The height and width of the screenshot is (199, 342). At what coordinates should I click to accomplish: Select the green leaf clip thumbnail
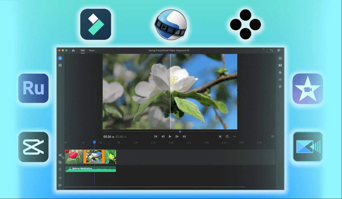point(110,157)
